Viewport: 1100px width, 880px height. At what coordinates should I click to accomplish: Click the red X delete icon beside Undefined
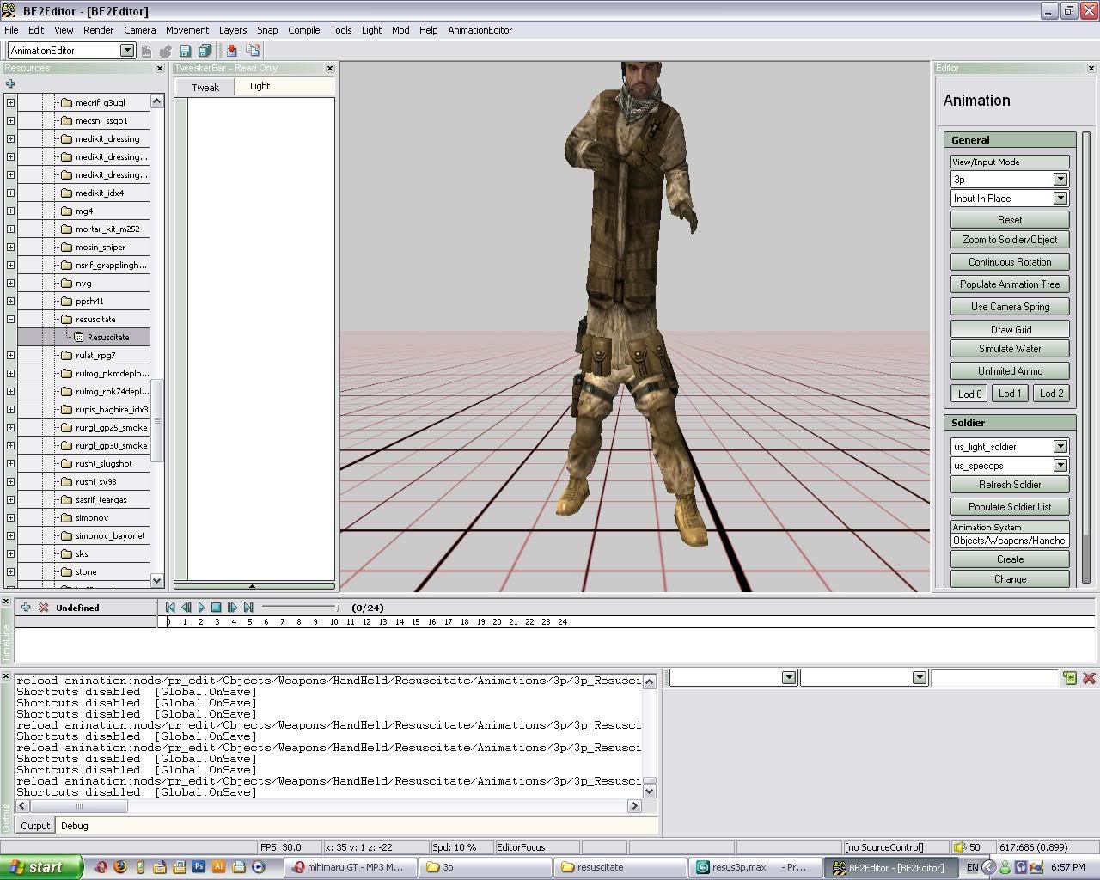pyautogui.click(x=43, y=608)
